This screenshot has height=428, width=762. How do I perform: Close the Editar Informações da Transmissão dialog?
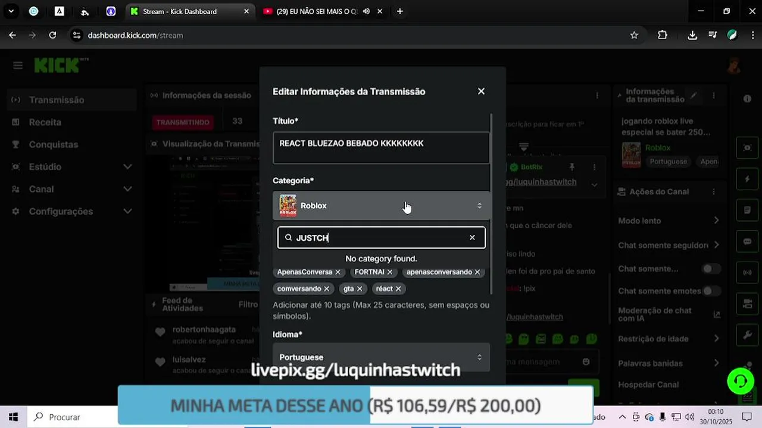[x=481, y=91]
